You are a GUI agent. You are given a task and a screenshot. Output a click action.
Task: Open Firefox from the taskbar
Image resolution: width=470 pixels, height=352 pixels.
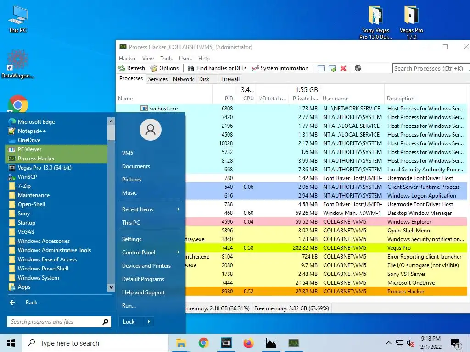(x=248, y=343)
